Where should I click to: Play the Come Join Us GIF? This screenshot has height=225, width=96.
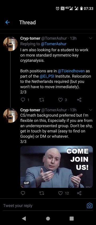point(57,167)
